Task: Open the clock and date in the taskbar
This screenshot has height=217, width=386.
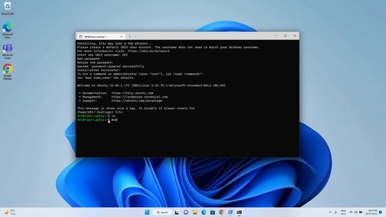Action: [x=372, y=212]
